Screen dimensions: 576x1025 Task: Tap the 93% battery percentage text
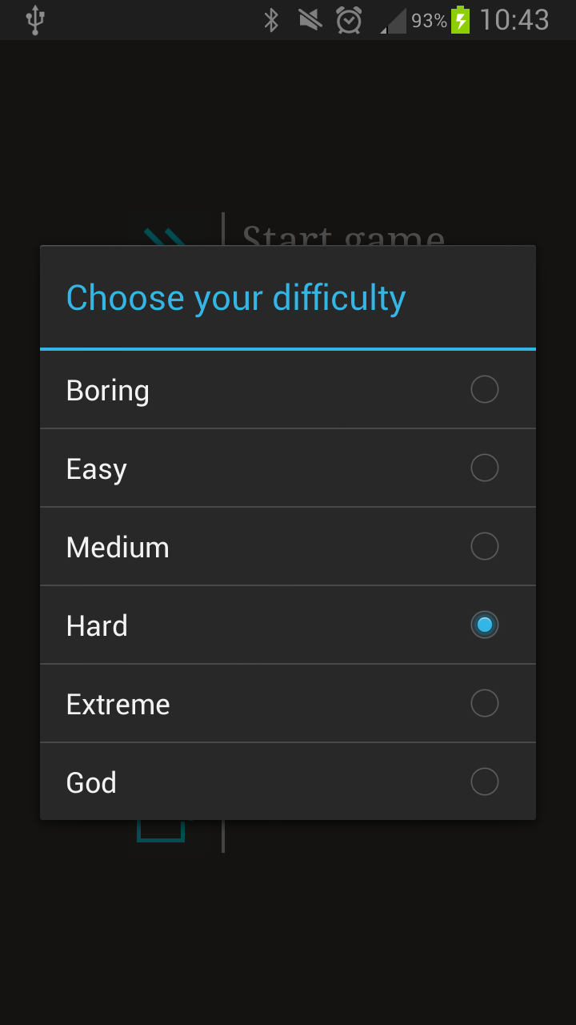coord(429,21)
